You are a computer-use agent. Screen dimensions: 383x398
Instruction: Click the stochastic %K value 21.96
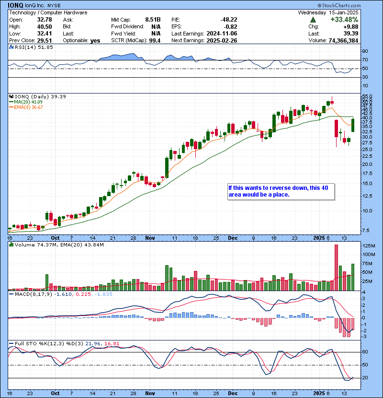click(92, 343)
